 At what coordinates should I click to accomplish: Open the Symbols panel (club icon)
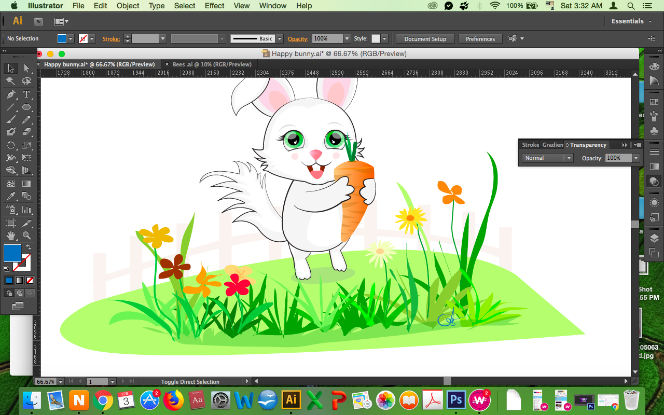click(654, 131)
